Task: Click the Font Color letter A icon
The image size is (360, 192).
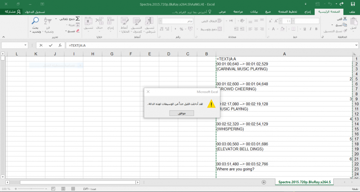Action: point(273,29)
